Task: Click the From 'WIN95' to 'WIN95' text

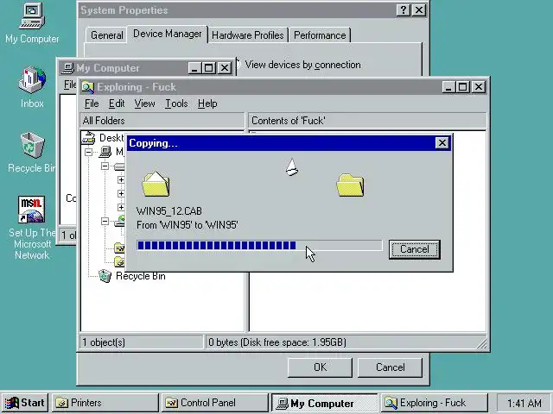Action: click(x=188, y=225)
